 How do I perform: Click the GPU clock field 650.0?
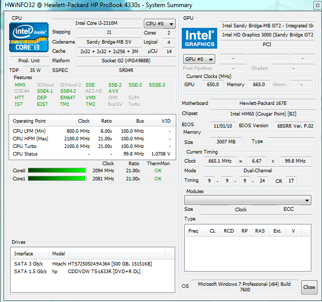(213, 85)
